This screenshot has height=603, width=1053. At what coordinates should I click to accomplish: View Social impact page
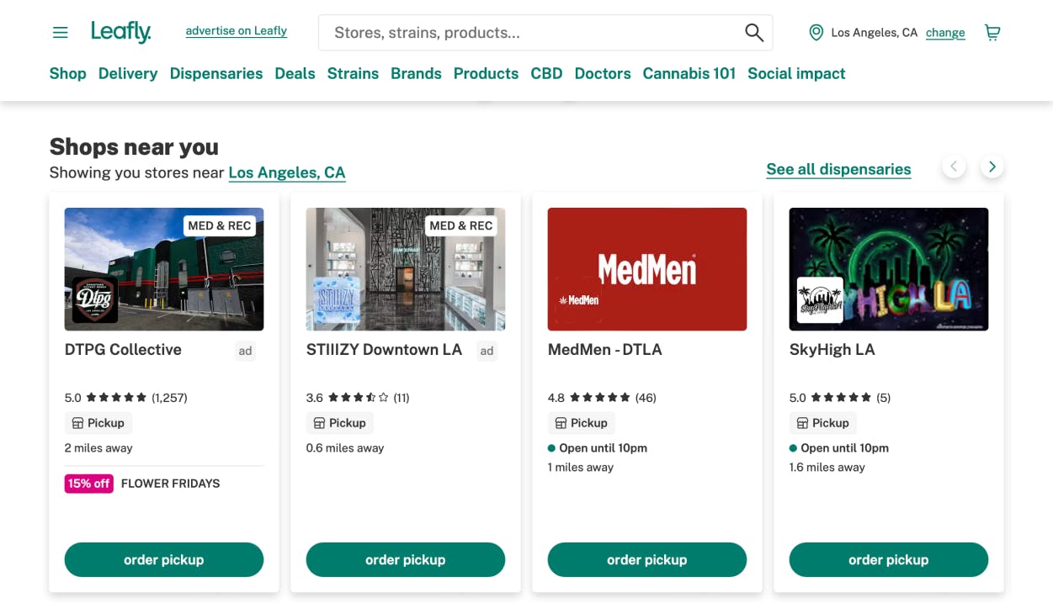(796, 73)
